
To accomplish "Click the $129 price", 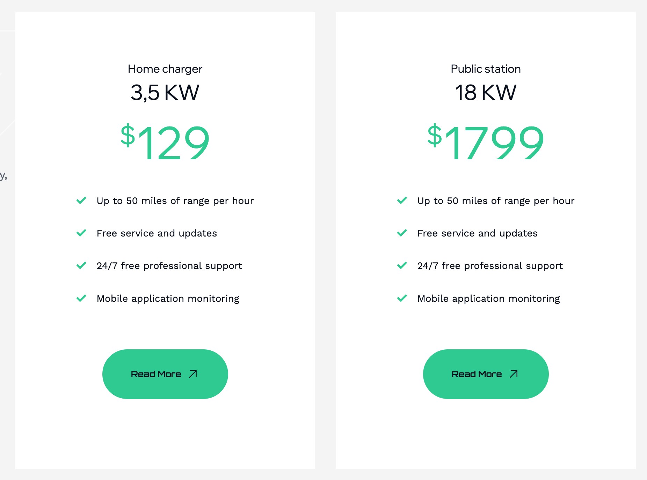I will 165,141.
